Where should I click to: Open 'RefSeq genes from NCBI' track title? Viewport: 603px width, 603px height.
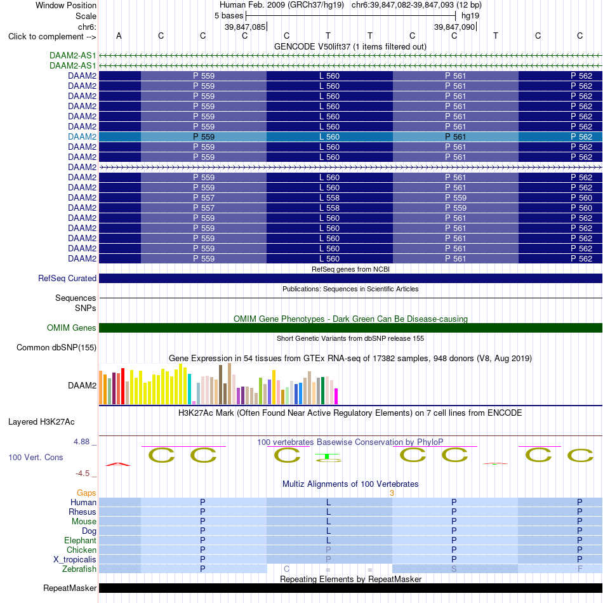pyautogui.click(x=350, y=269)
